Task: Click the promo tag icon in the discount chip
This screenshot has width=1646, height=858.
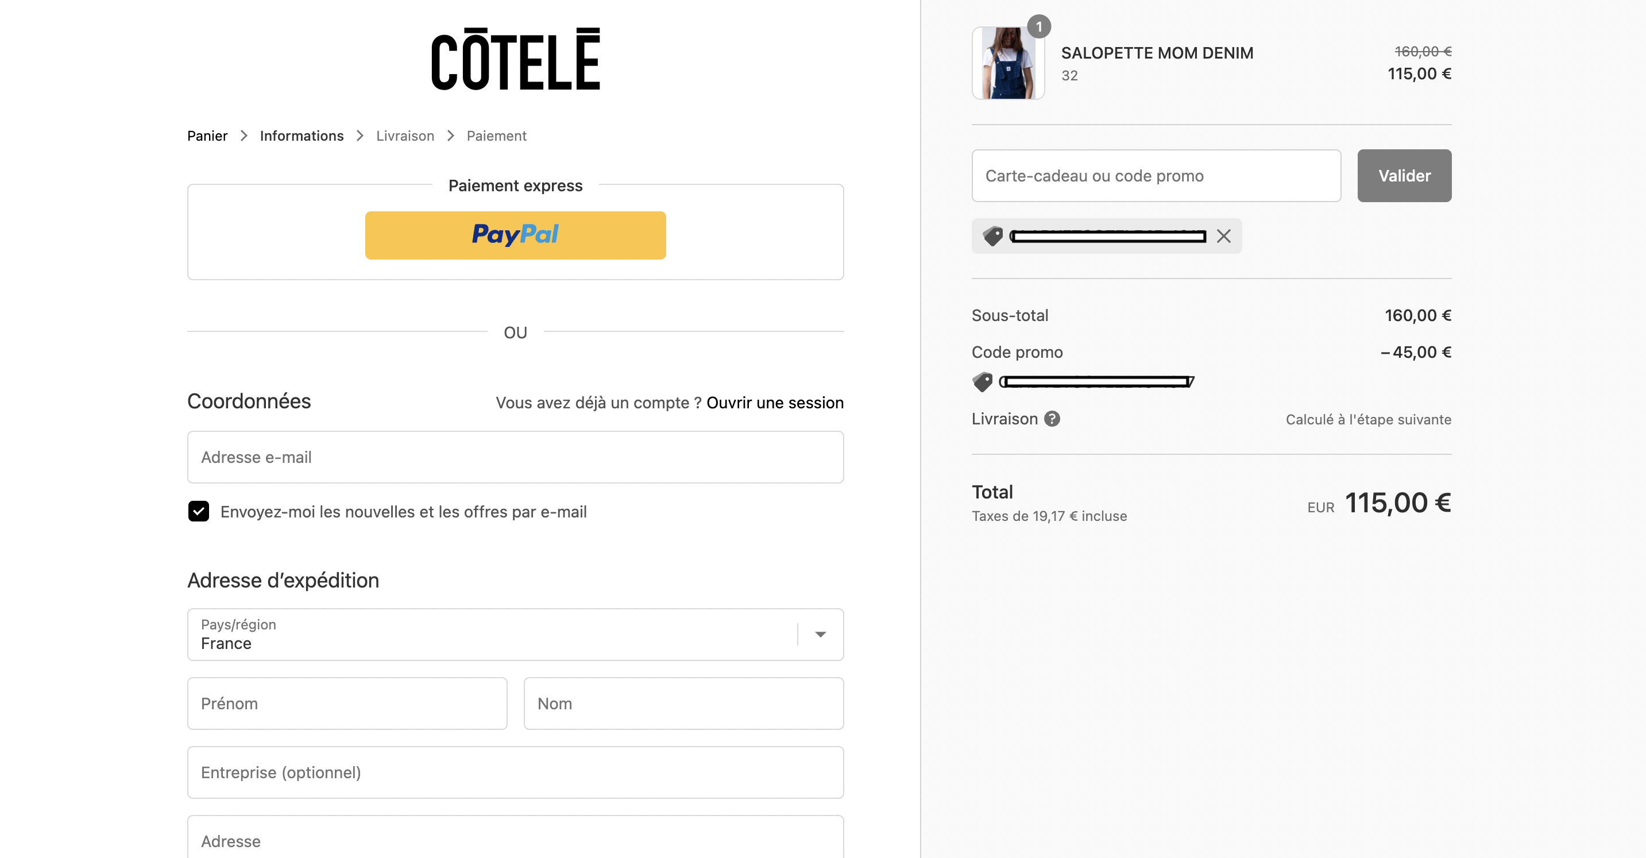Action: [x=992, y=237]
